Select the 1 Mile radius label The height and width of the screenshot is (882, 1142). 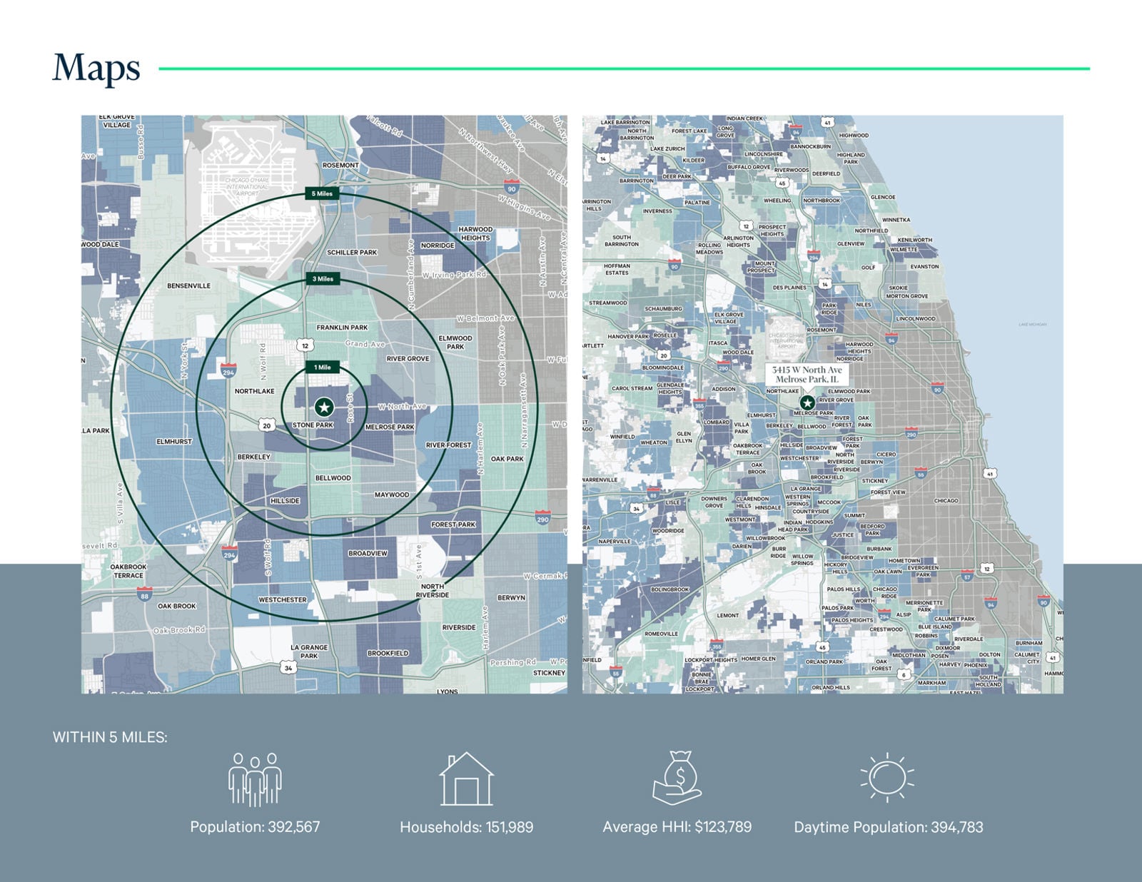[x=323, y=367]
